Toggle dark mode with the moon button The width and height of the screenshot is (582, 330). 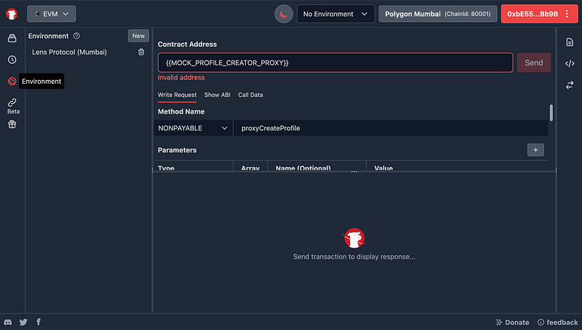tap(283, 14)
